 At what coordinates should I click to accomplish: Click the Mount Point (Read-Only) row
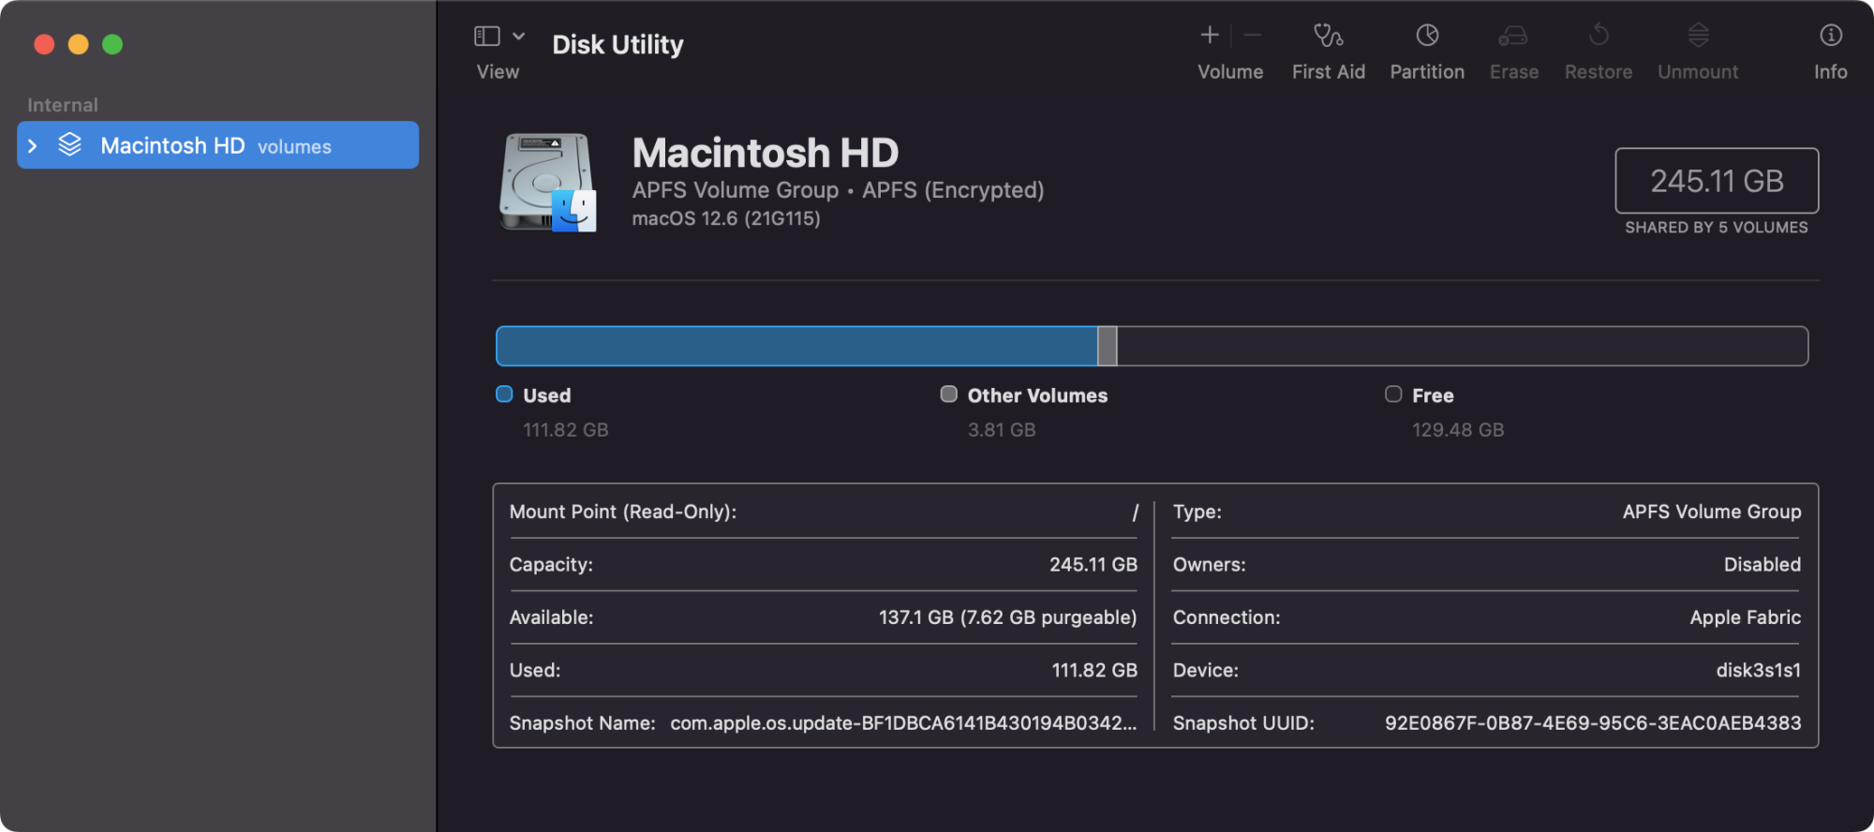click(x=824, y=512)
